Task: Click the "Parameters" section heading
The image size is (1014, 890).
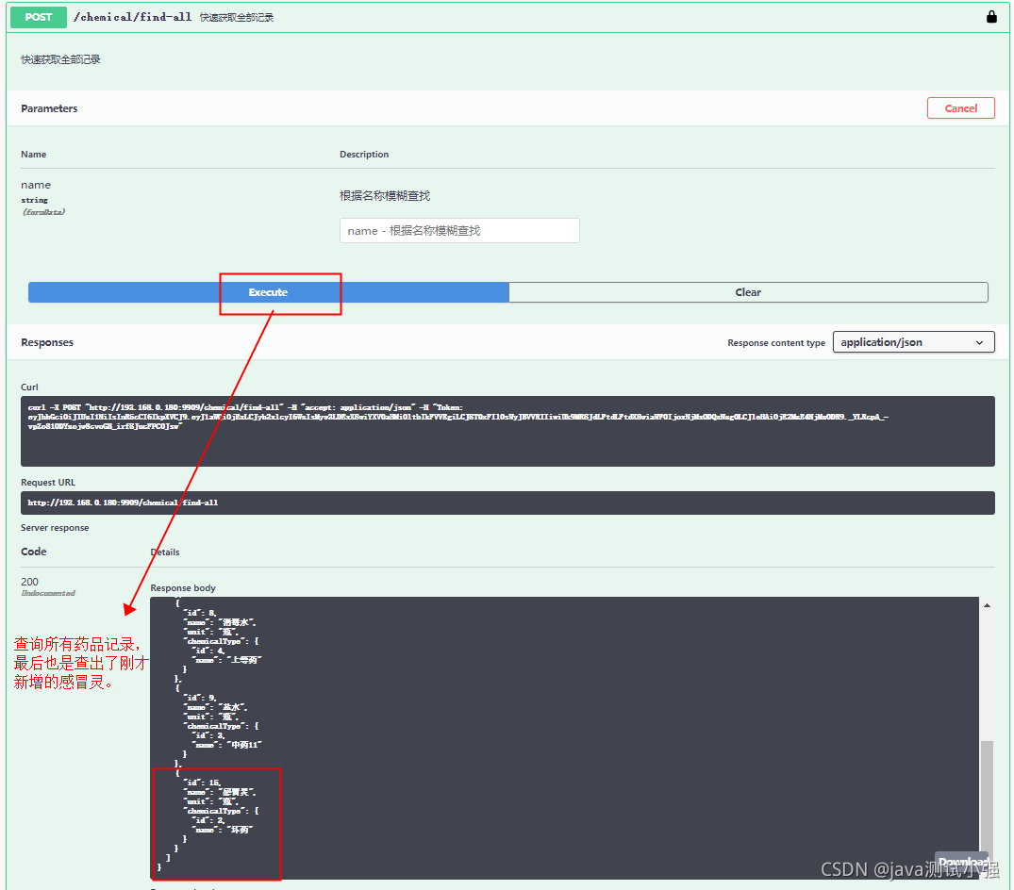Action: (49, 108)
